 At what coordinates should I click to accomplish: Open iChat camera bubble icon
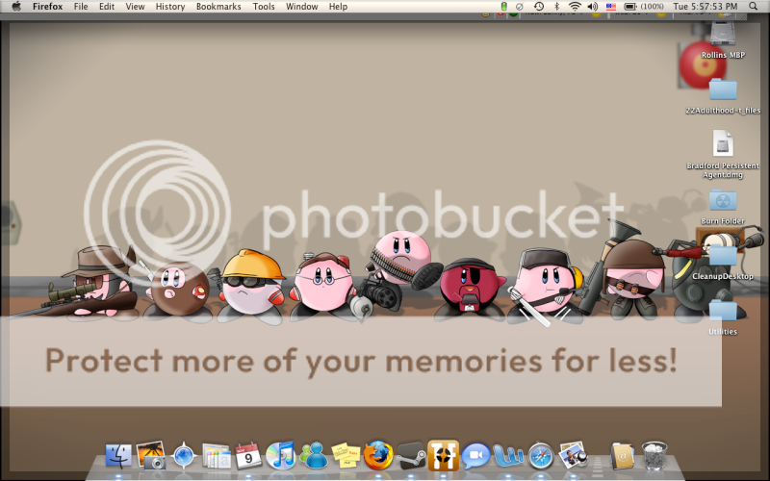(x=475, y=454)
